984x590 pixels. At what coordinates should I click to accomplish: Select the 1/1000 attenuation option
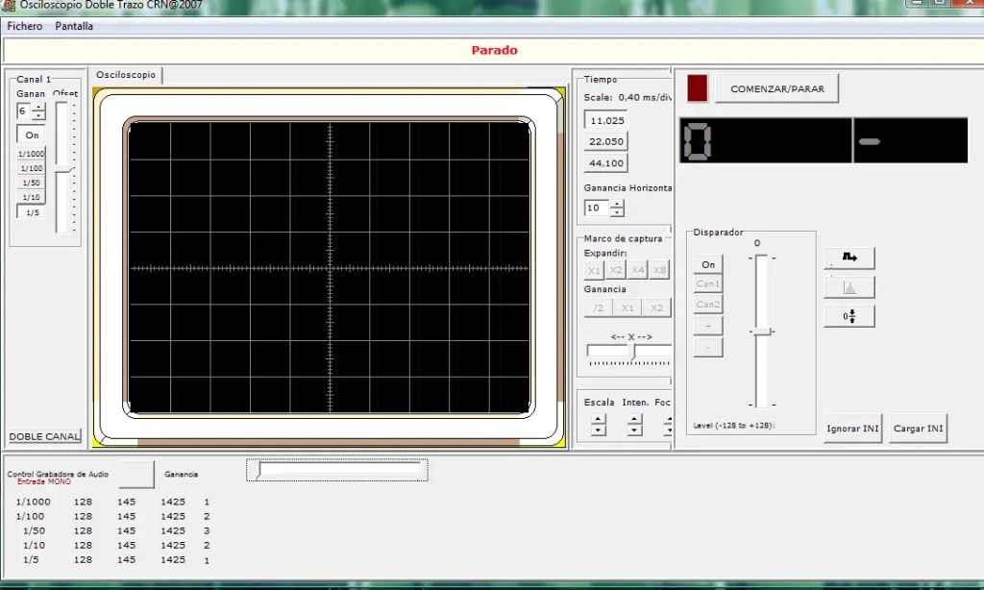(32, 154)
